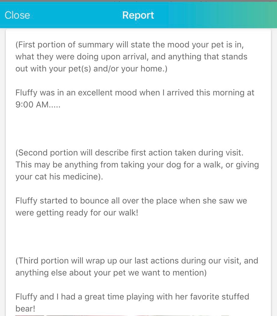Screen dimensions: 277x316
Task: Click 'out with your pet(s) and/or your home.)' line
Action: click(91, 69)
